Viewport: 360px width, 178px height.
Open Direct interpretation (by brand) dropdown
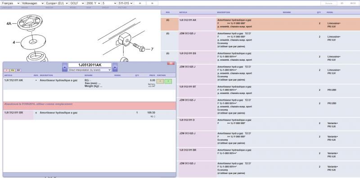(x=90, y=70)
